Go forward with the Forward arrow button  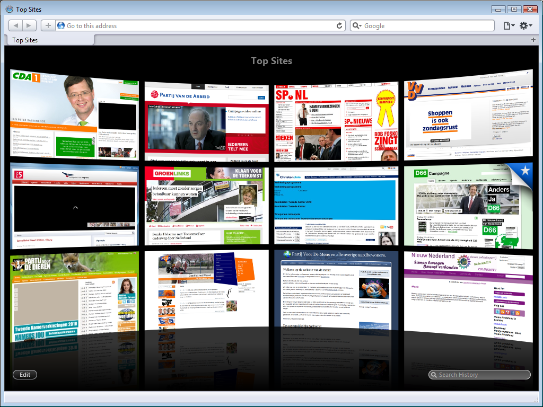[x=29, y=25]
